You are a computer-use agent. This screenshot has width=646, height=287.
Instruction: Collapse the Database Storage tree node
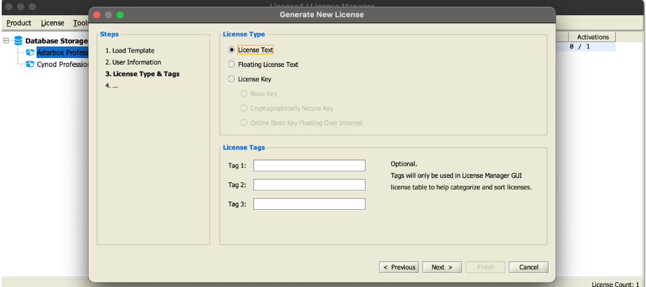pyautogui.click(x=6, y=41)
